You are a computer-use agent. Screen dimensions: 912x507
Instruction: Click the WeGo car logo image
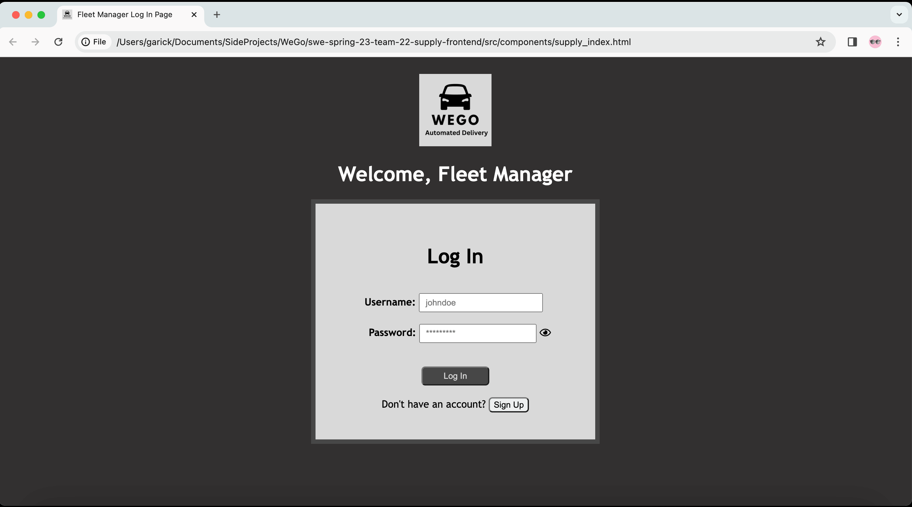pos(455,110)
